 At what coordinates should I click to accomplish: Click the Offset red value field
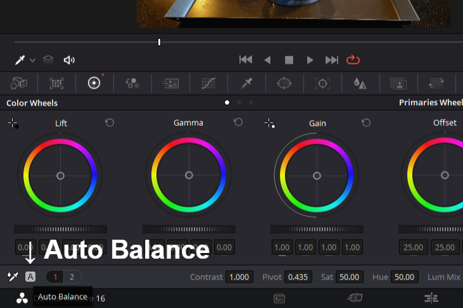click(x=414, y=247)
